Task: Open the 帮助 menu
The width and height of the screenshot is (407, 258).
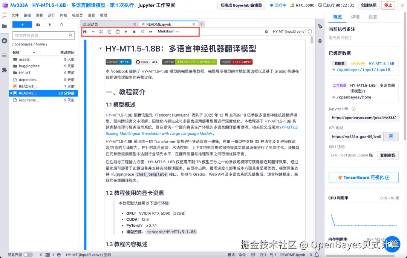Action: 103,15
